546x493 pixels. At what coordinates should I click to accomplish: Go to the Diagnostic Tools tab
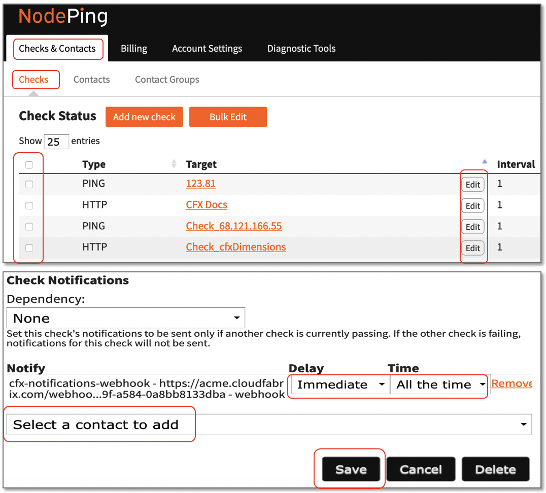(x=301, y=49)
